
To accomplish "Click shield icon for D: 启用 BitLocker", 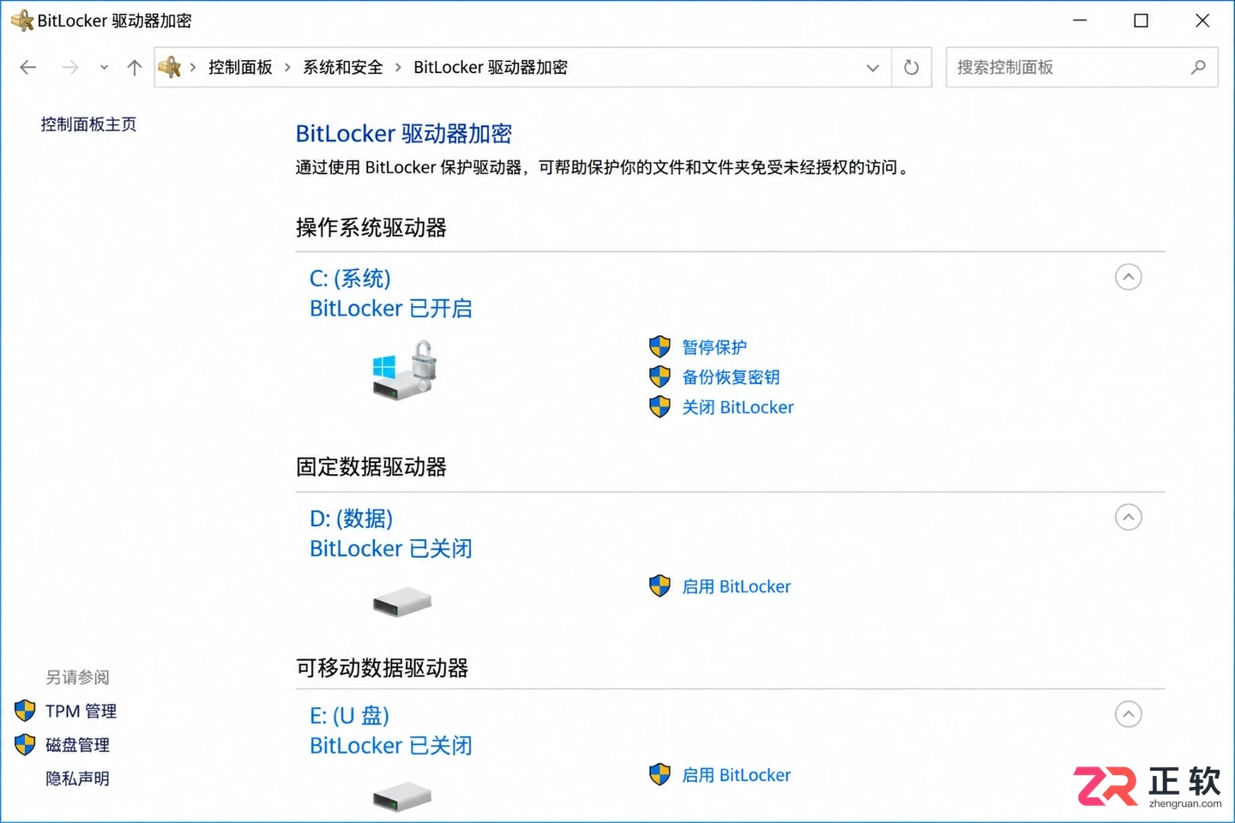I will [660, 586].
